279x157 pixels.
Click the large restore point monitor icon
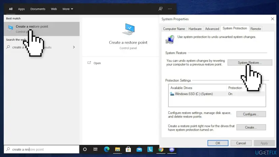click(x=128, y=29)
